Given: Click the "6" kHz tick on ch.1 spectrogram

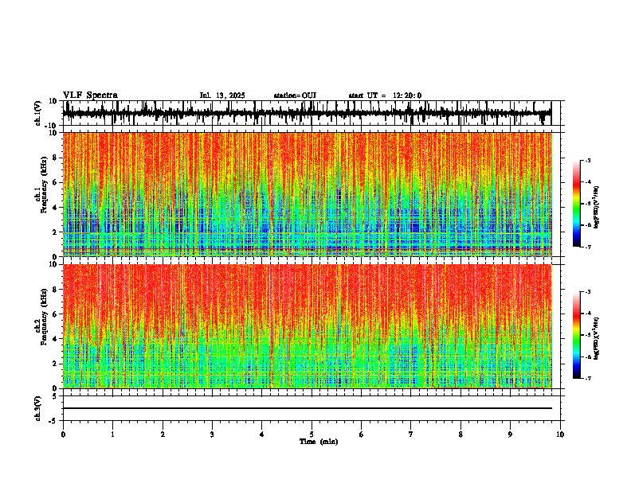Looking at the screenshot, I should click(56, 182).
